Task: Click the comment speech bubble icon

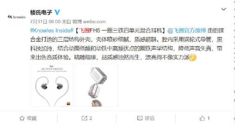Action: point(140,118)
